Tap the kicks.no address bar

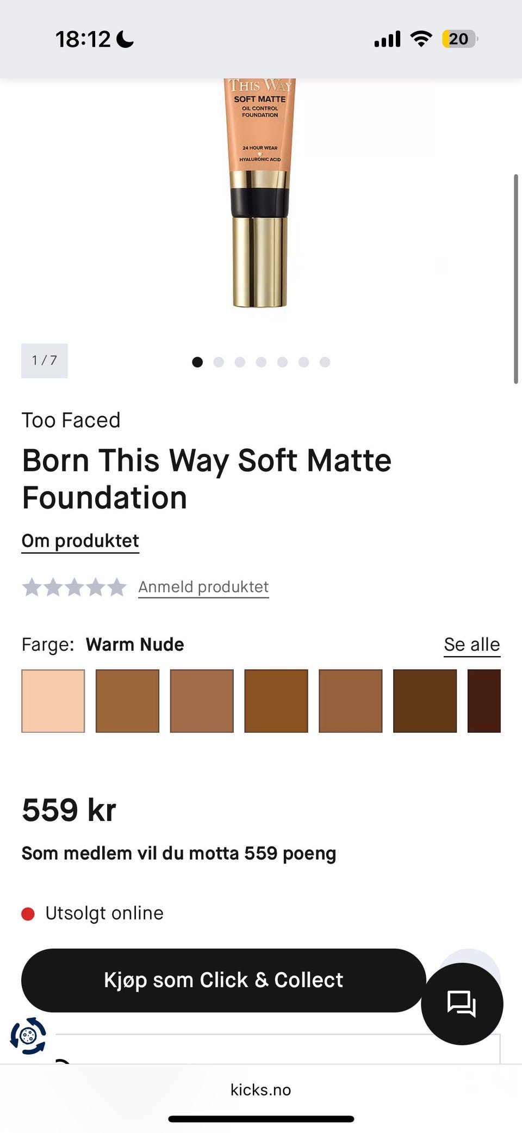[x=261, y=1089]
